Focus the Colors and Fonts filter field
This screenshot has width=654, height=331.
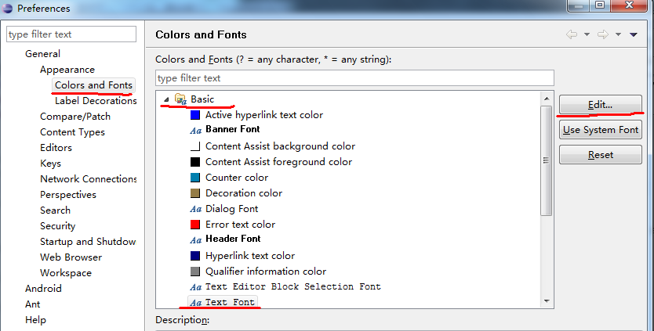click(x=354, y=78)
